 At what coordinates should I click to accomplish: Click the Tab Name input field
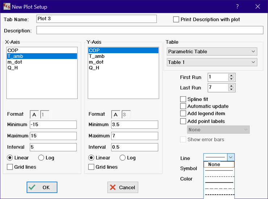coord(96,19)
